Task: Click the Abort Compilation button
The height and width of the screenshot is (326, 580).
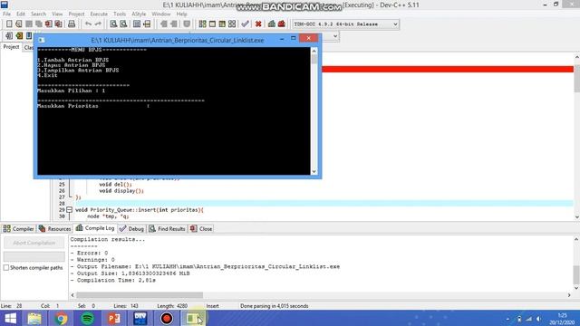Action: coord(34,243)
